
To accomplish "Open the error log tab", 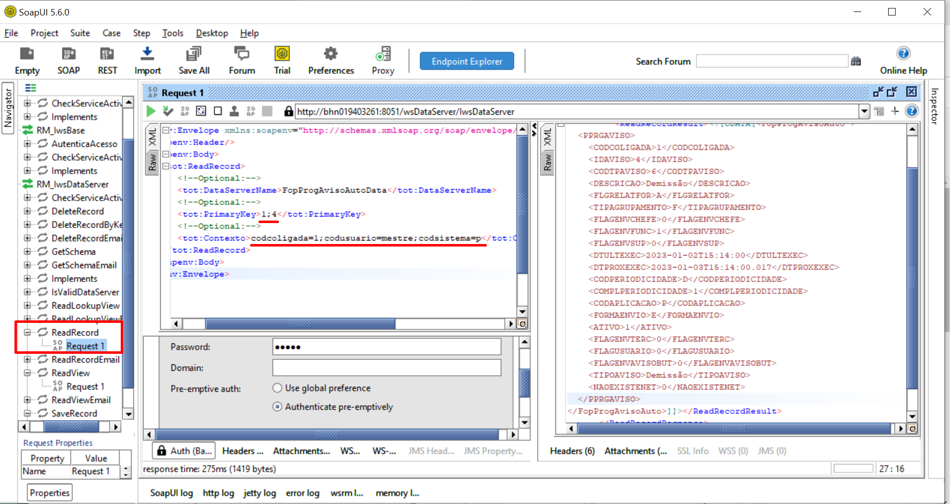I will pos(302,493).
